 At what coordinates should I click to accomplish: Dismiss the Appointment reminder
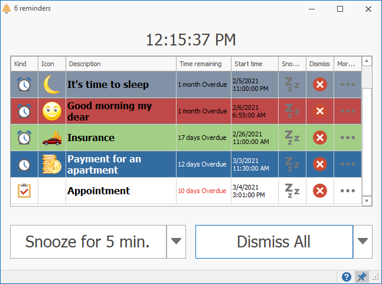[x=320, y=191]
